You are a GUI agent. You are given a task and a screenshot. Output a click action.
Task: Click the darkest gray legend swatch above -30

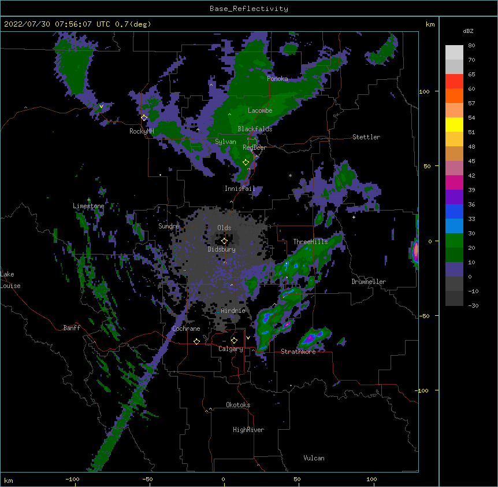click(454, 298)
